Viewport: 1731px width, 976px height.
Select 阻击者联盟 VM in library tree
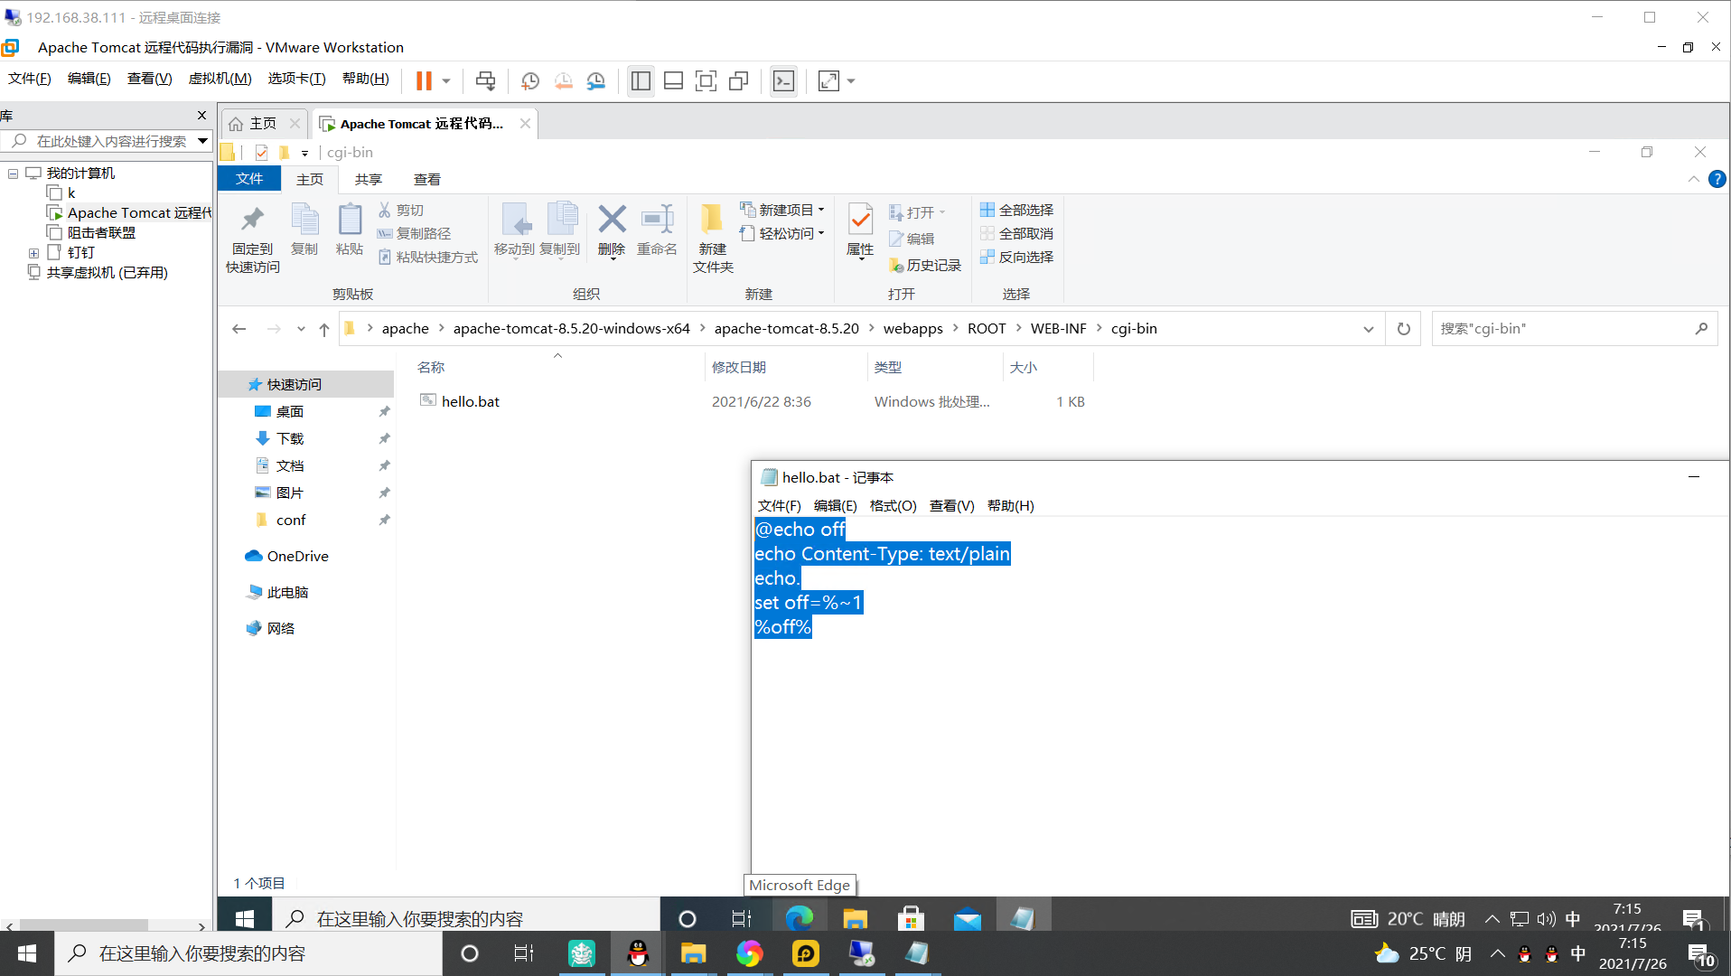click(x=101, y=232)
